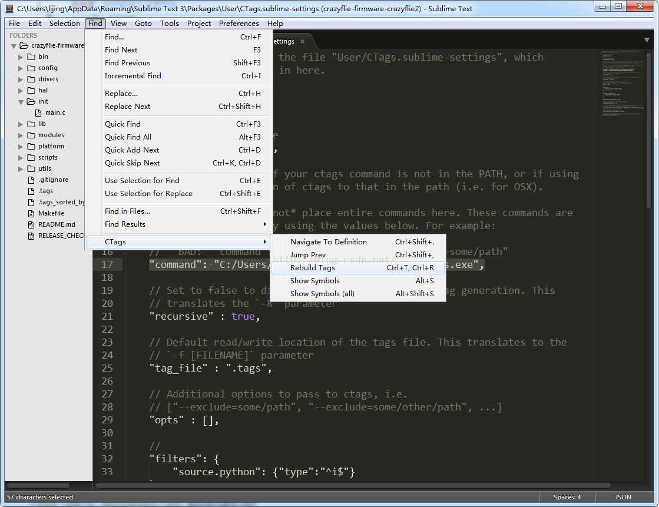Click the scripts folder icon
This screenshot has height=507, width=659.
[x=31, y=157]
